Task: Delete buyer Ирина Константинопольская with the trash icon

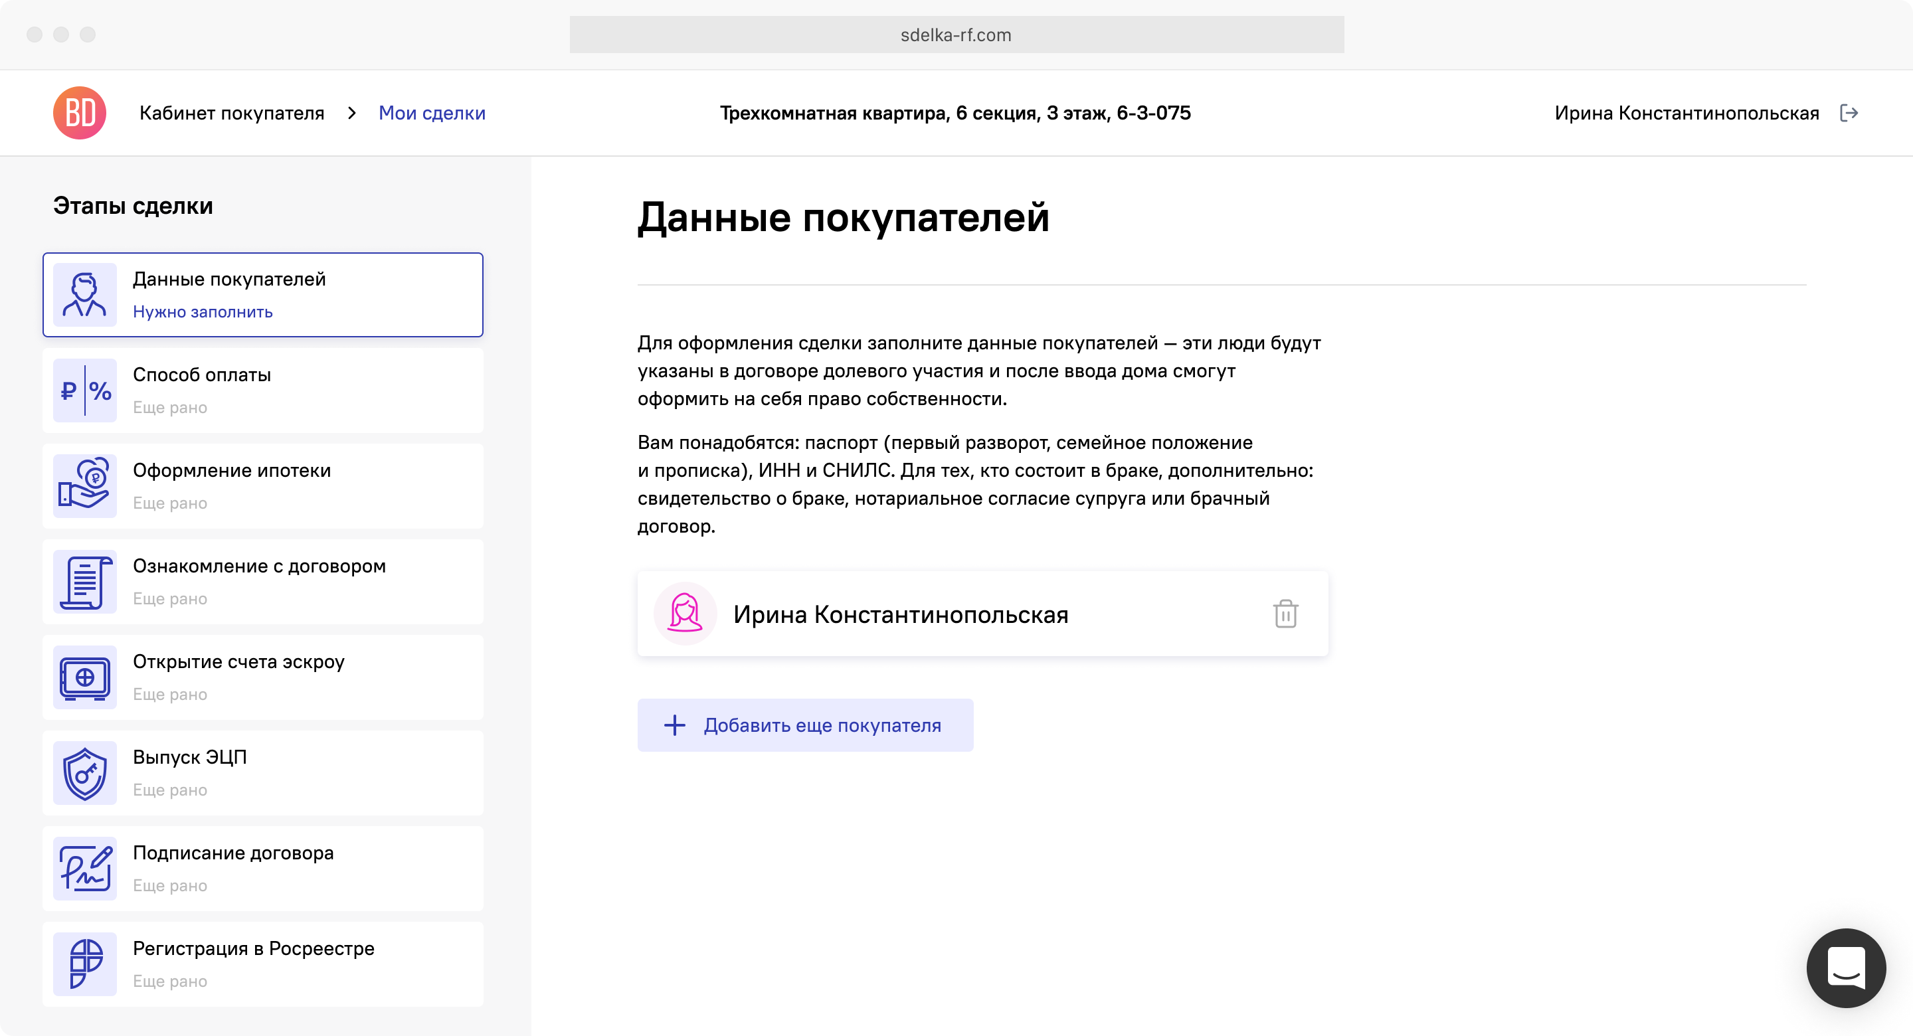Action: [1285, 614]
